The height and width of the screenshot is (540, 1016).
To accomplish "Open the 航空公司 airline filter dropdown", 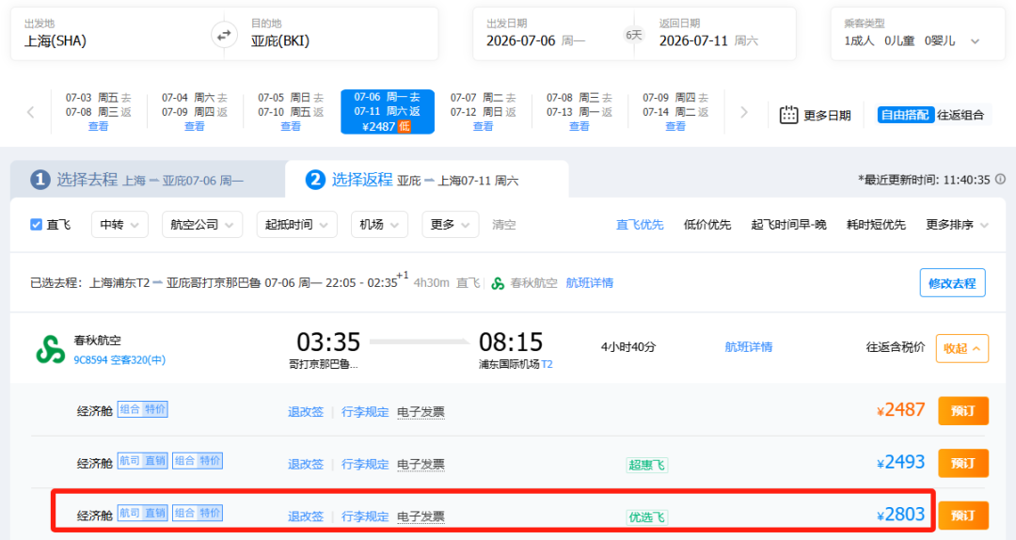I will pos(202,224).
